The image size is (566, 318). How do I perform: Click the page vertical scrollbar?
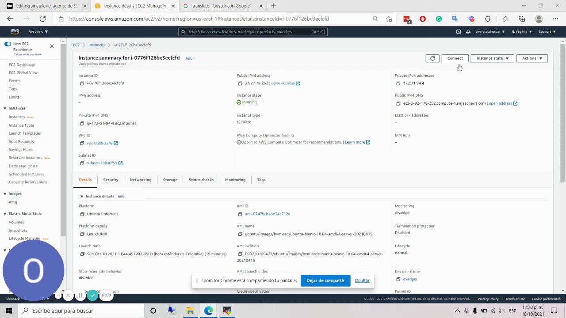[x=562, y=113]
